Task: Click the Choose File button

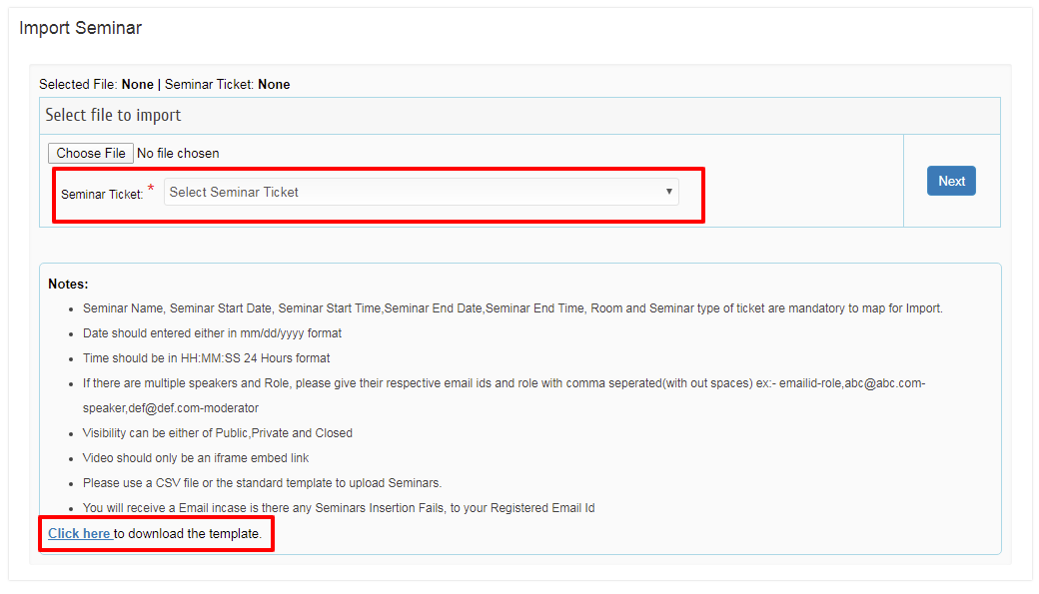Action: pos(91,153)
